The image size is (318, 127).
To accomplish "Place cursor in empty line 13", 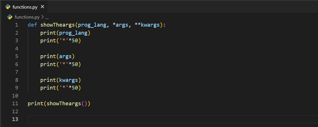I will pyautogui.click(x=143, y=119).
